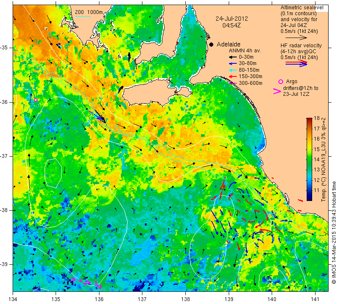The width and height of the screenshot is (337, 304).
Task: Click the 04:54Z time label
Action: (x=231, y=25)
